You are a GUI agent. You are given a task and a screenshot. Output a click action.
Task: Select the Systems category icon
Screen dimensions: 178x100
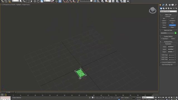pos(176,8)
